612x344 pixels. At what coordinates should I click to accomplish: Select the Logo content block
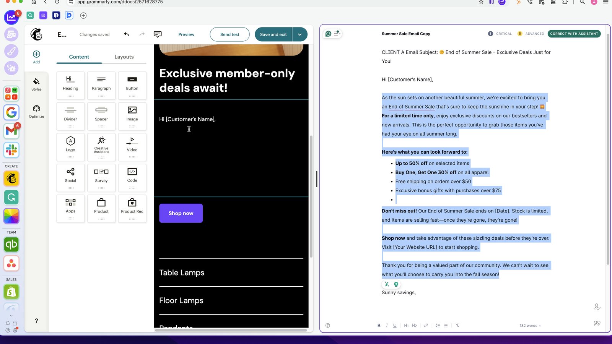click(x=70, y=147)
